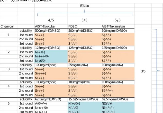Screen dimensions: 163x113
Task: Select the Within label cell
Action: tap(84, 5)
